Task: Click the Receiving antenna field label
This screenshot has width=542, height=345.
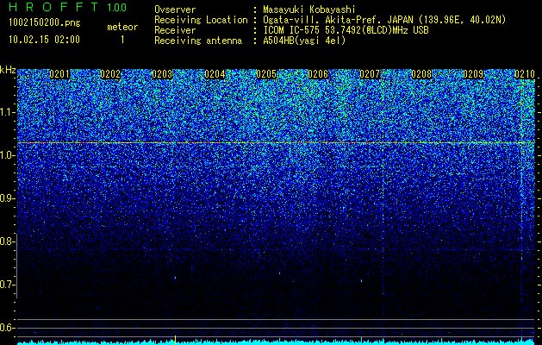Action: 198,41
